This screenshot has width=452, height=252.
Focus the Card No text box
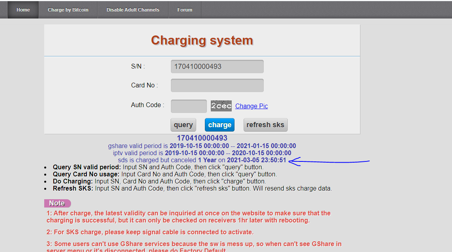click(x=217, y=85)
